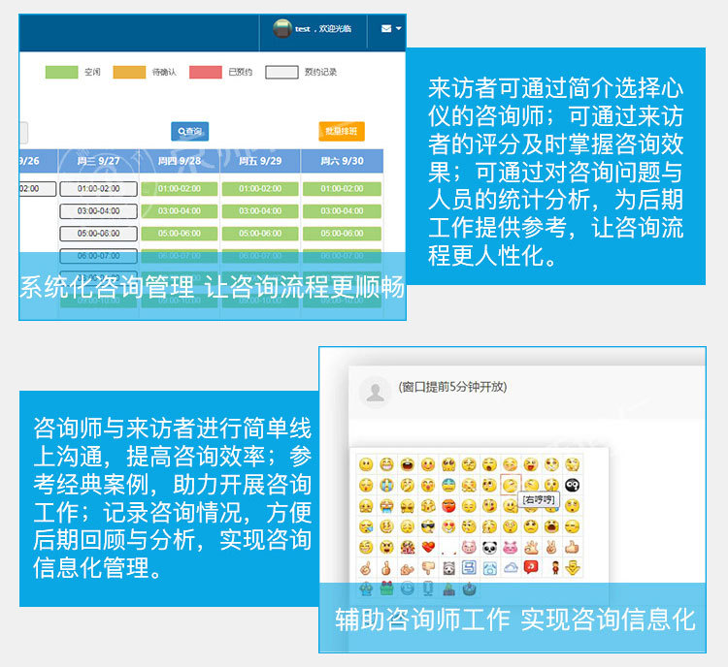Click the red 已预约 legend swatch
This screenshot has height=667, width=728.
pos(206,73)
